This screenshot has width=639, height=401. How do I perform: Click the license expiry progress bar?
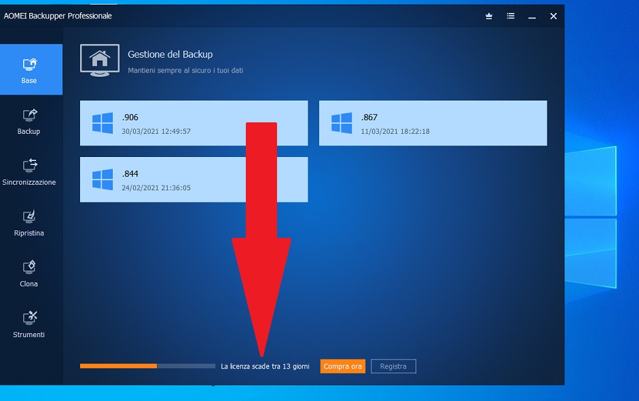coord(147,366)
